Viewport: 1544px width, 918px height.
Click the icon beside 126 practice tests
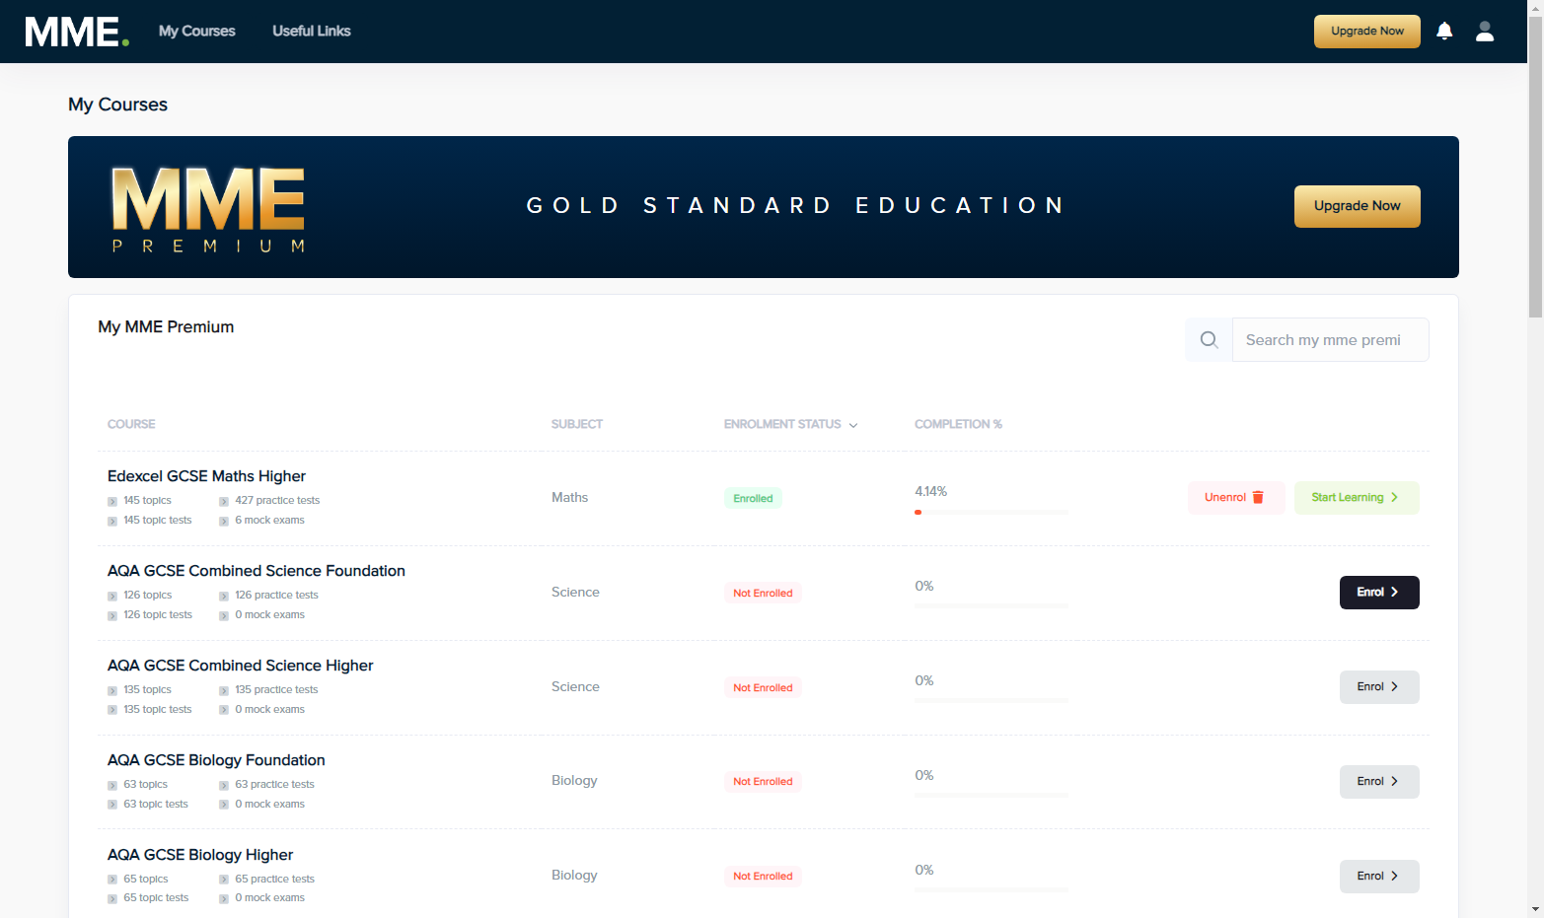(224, 597)
